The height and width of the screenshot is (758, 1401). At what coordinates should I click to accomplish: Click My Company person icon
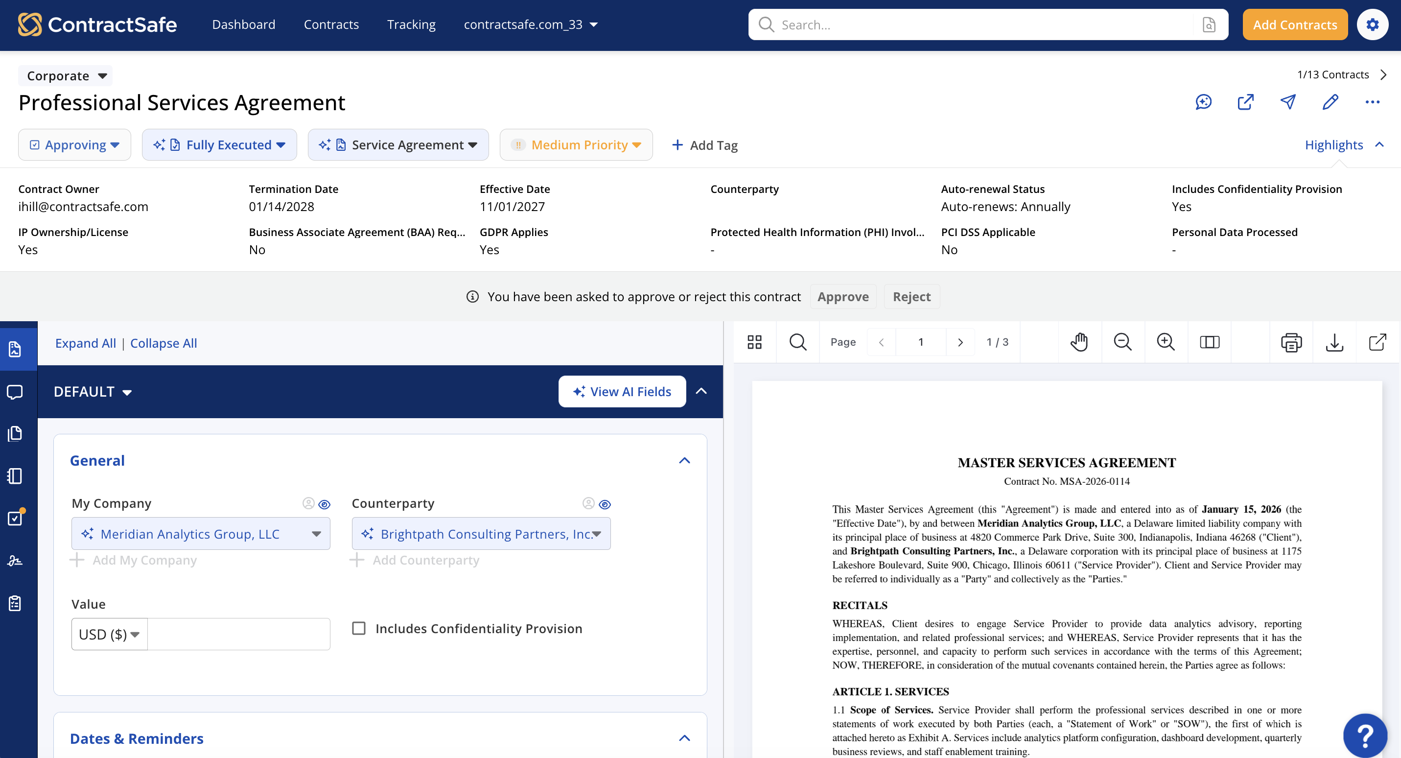tap(308, 503)
